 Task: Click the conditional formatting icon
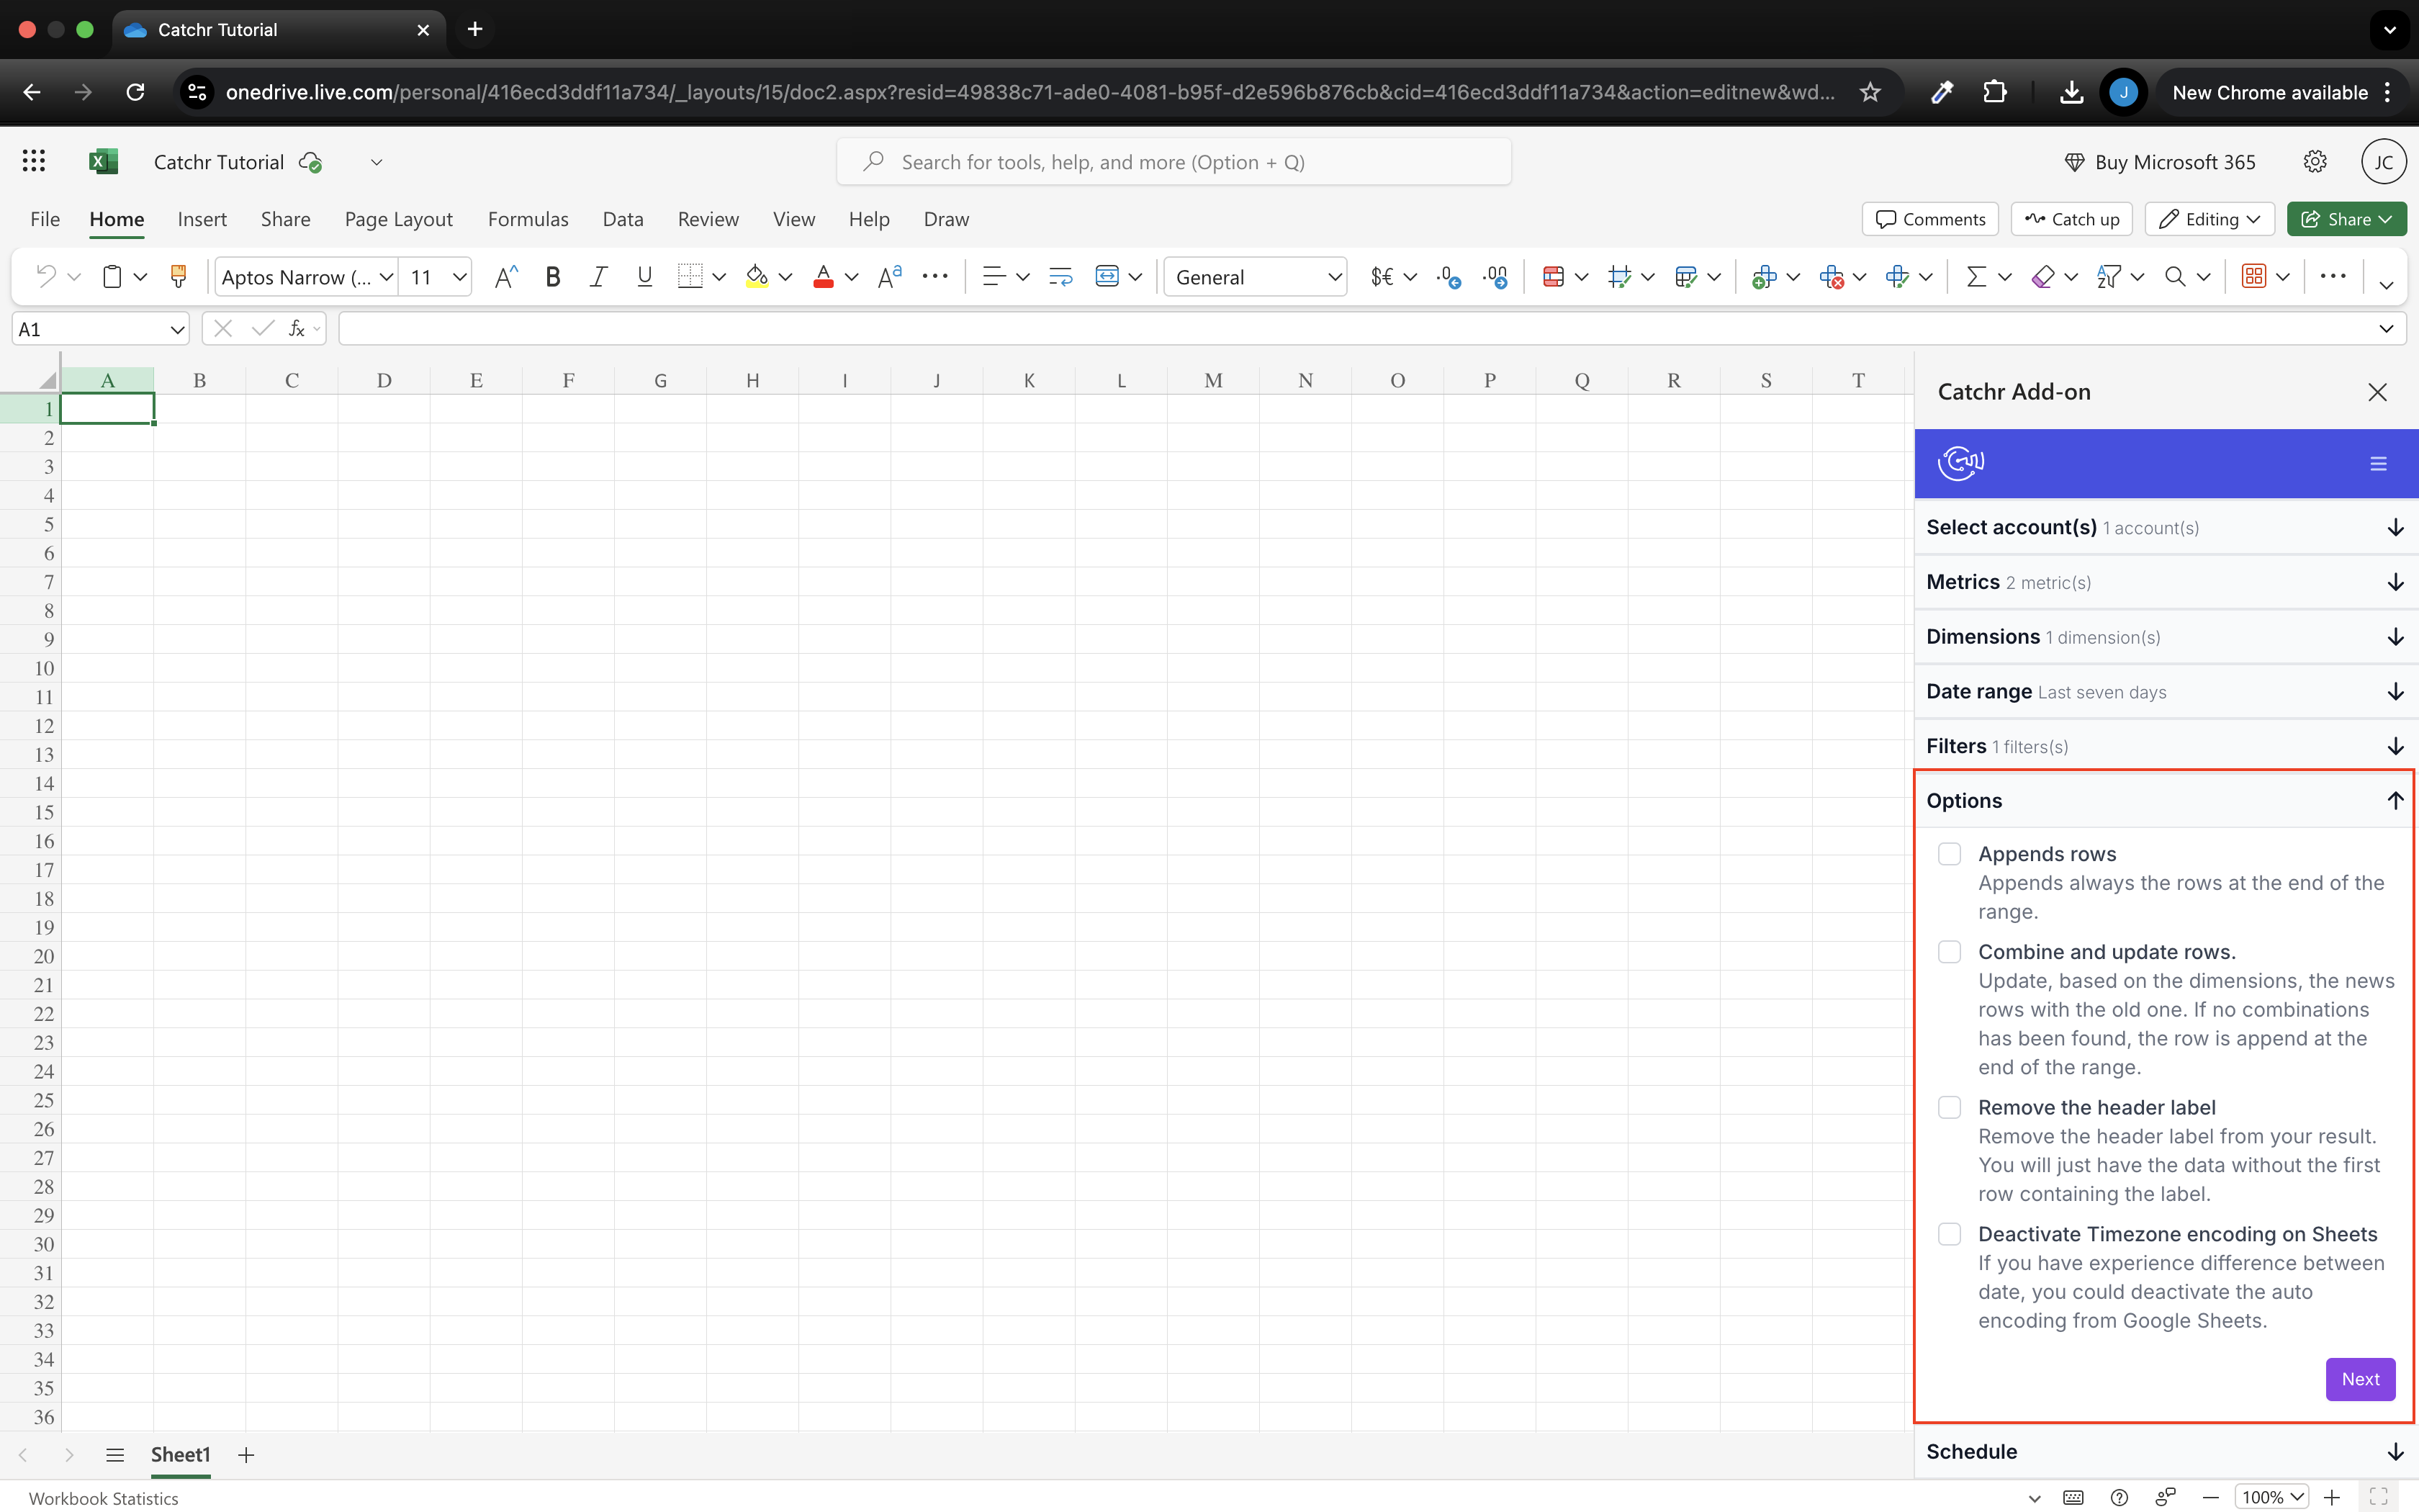(1554, 277)
